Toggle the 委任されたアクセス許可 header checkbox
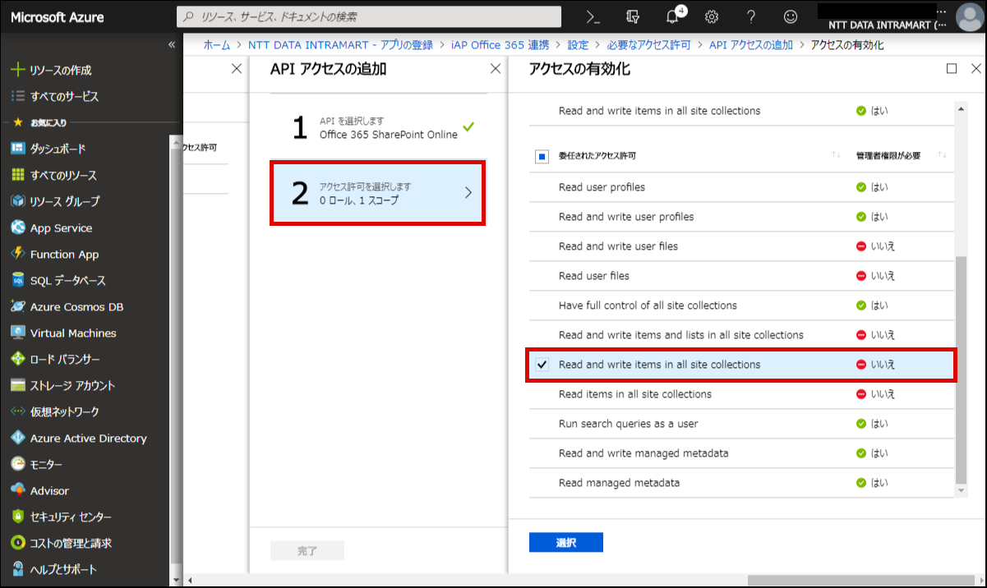The image size is (987, 588). [x=542, y=156]
